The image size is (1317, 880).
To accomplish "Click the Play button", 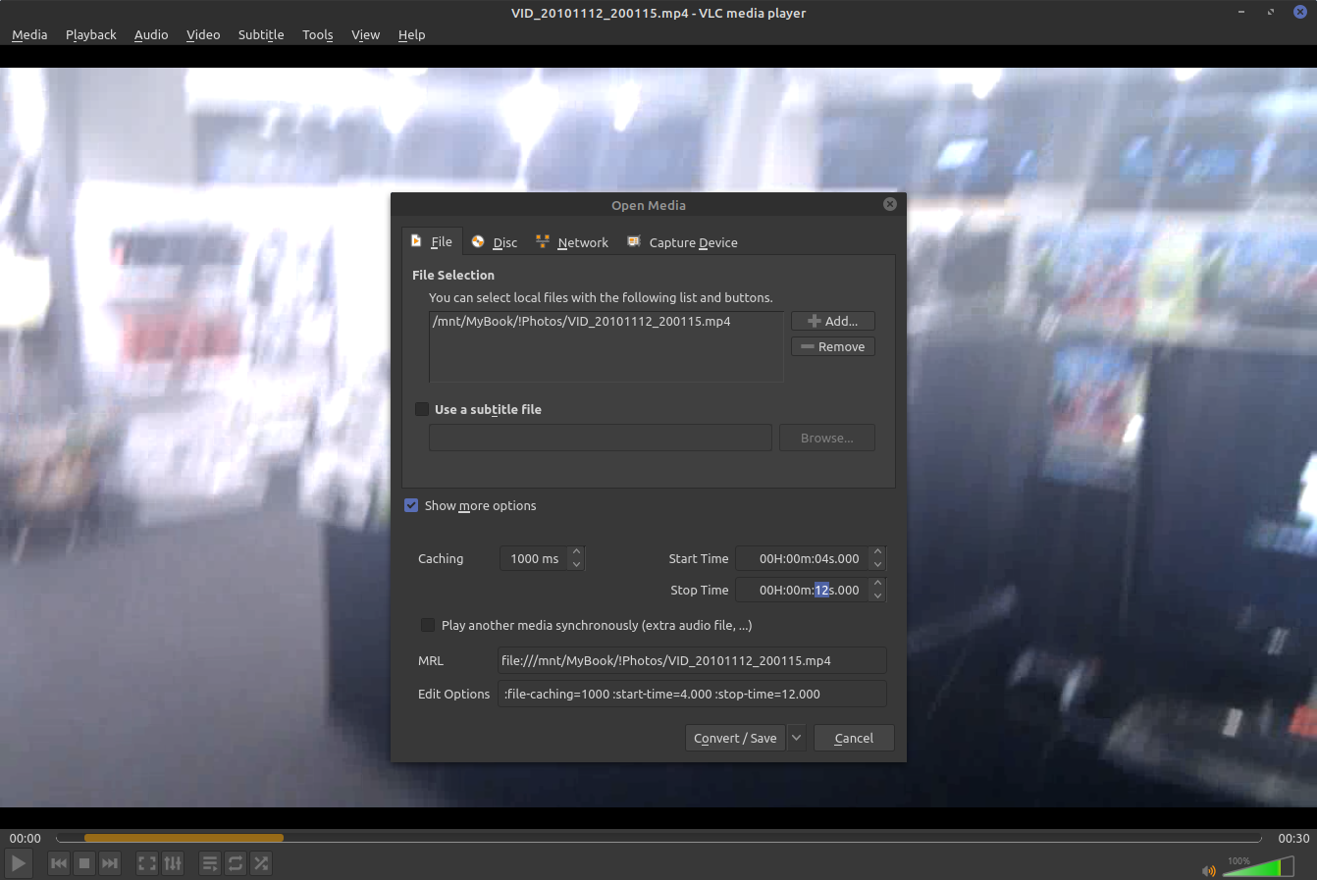I will coord(18,863).
